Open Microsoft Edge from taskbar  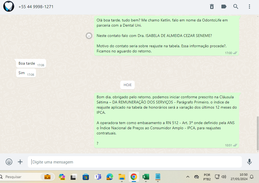point(110,177)
